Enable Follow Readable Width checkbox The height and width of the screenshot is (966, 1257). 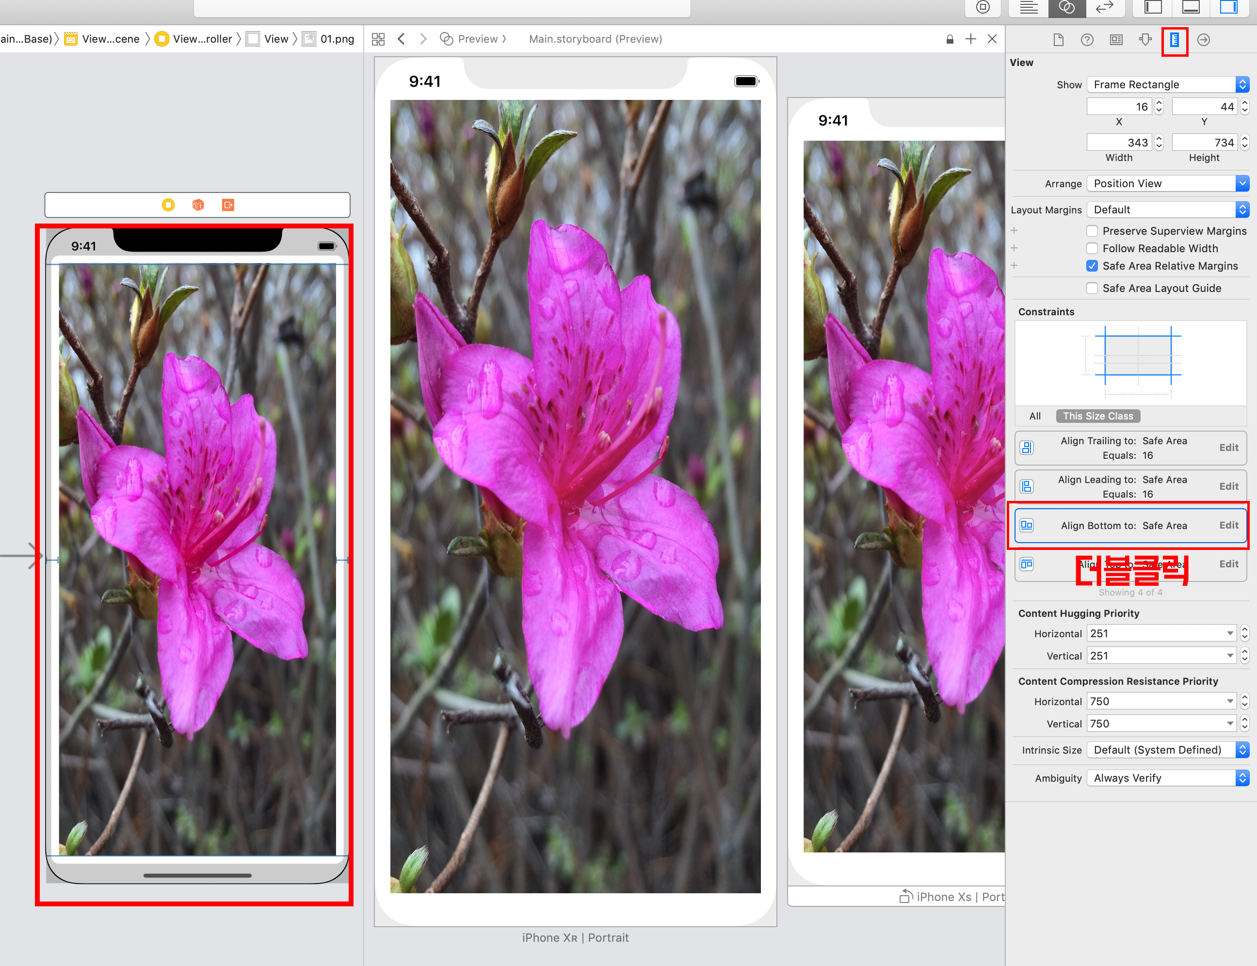[x=1092, y=248]
